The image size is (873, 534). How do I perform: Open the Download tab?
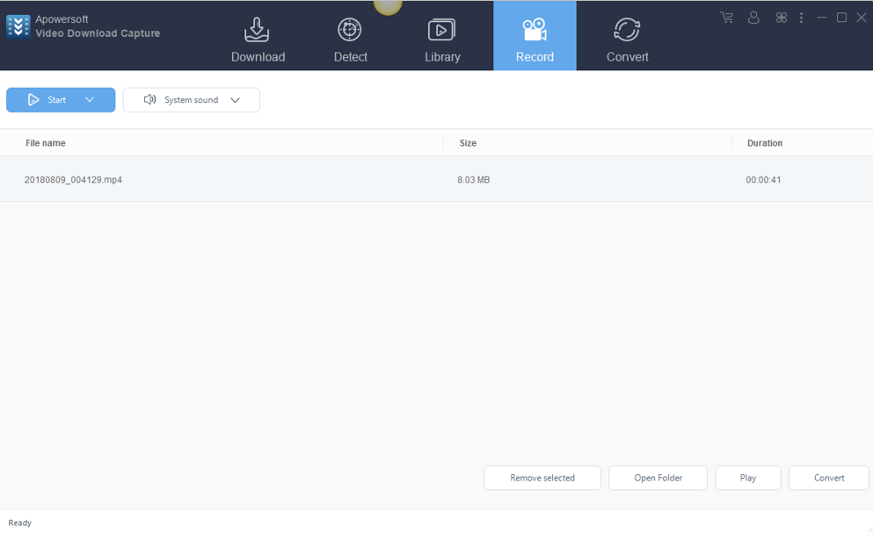[x=258, y=40]
